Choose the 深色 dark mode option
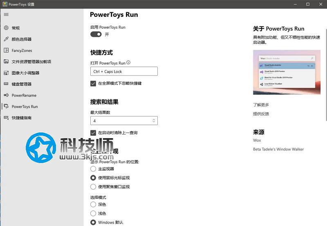The width and height of the screenshot is (327, 226). 93,204
